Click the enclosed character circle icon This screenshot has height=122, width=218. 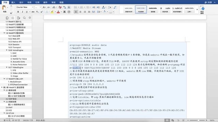pyautogui.click(x=69, y=12)
